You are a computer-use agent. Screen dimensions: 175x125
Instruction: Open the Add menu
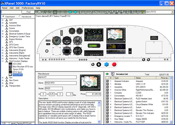point(11,8)
